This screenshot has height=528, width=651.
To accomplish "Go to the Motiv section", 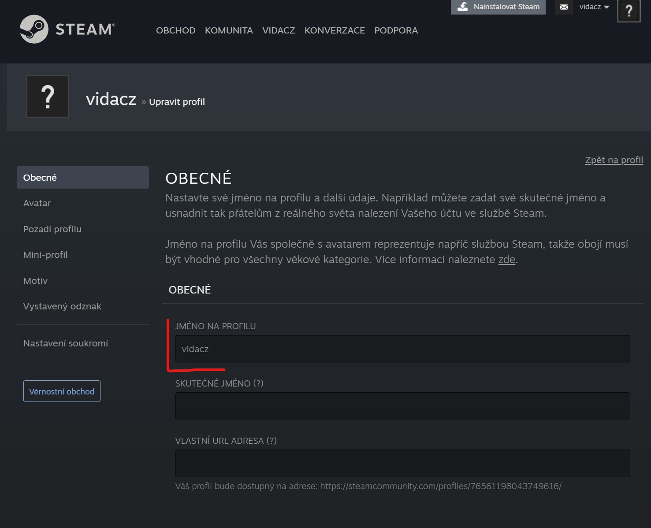I will tap(35, 281).
